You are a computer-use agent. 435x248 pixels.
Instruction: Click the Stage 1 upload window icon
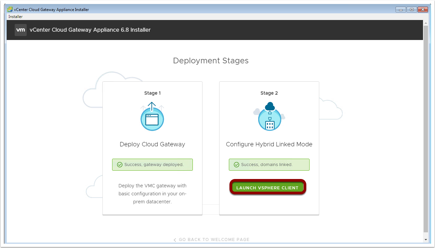click(152, 117)
